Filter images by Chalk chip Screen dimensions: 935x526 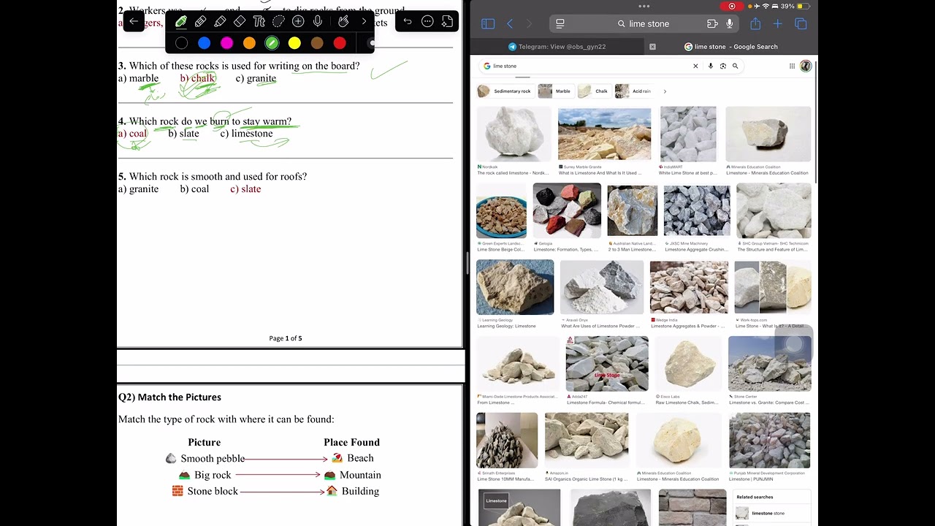pos(593,91)
